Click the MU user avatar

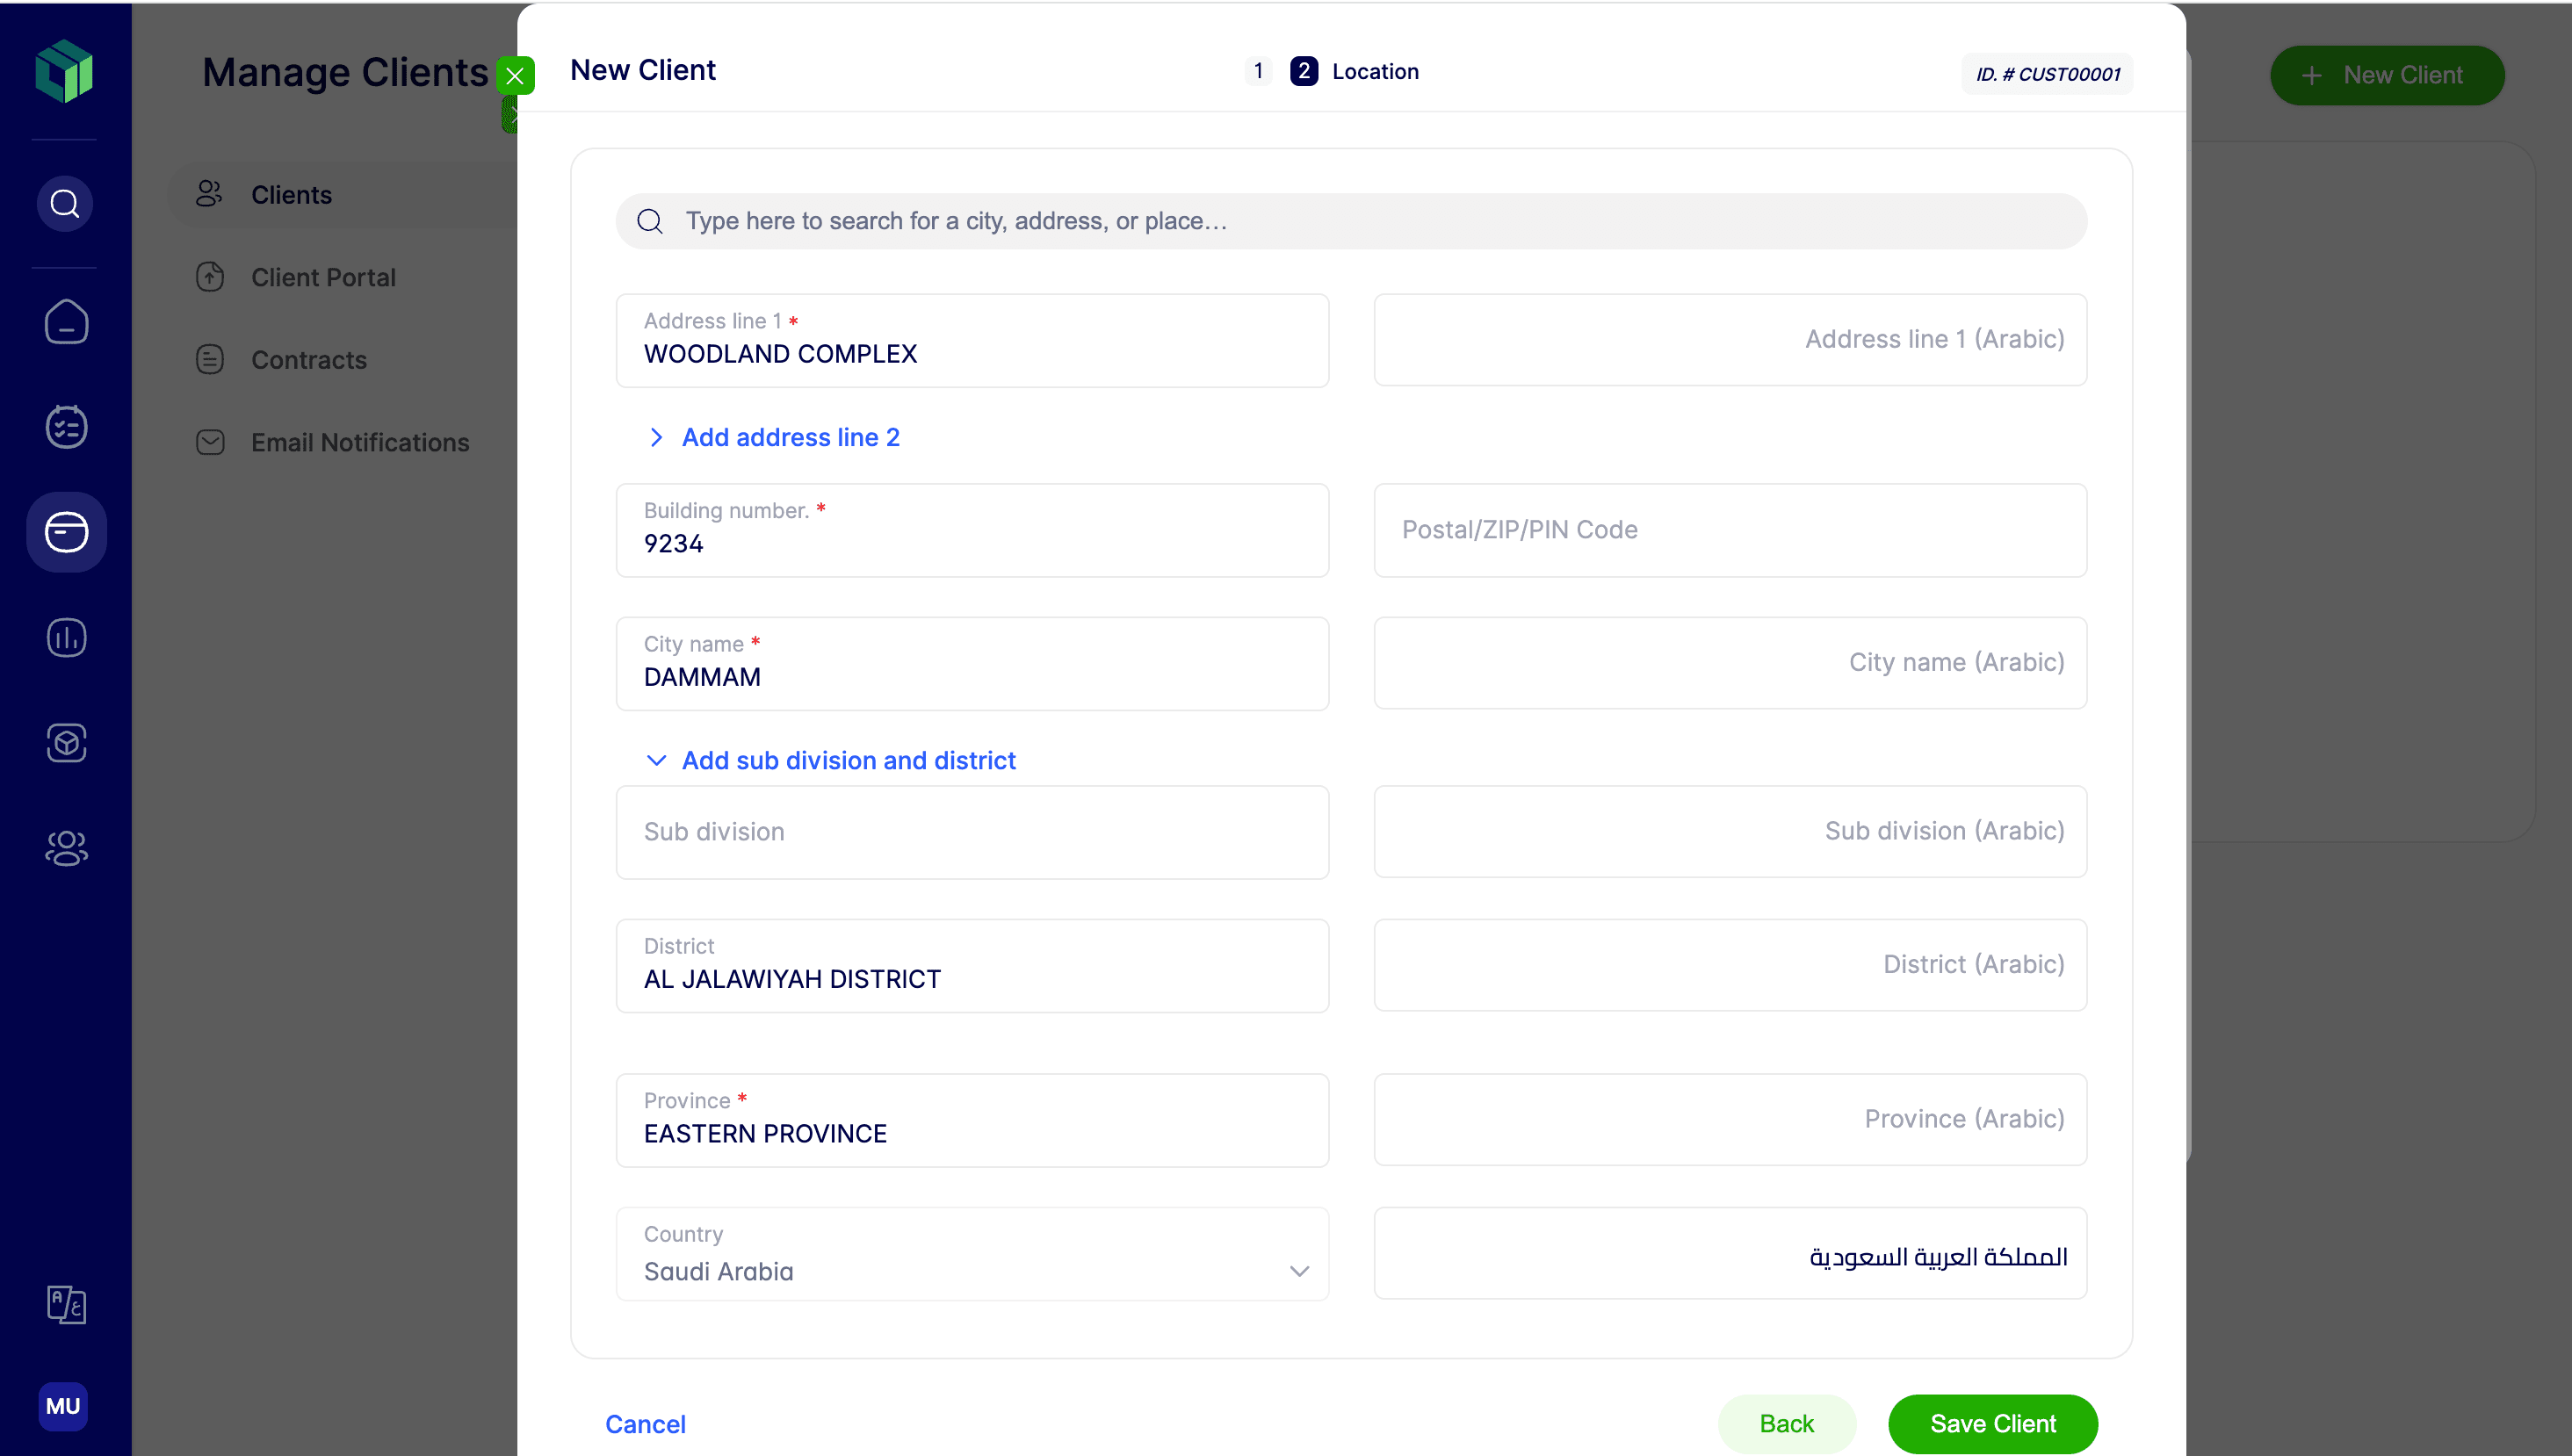point(63,1405)
